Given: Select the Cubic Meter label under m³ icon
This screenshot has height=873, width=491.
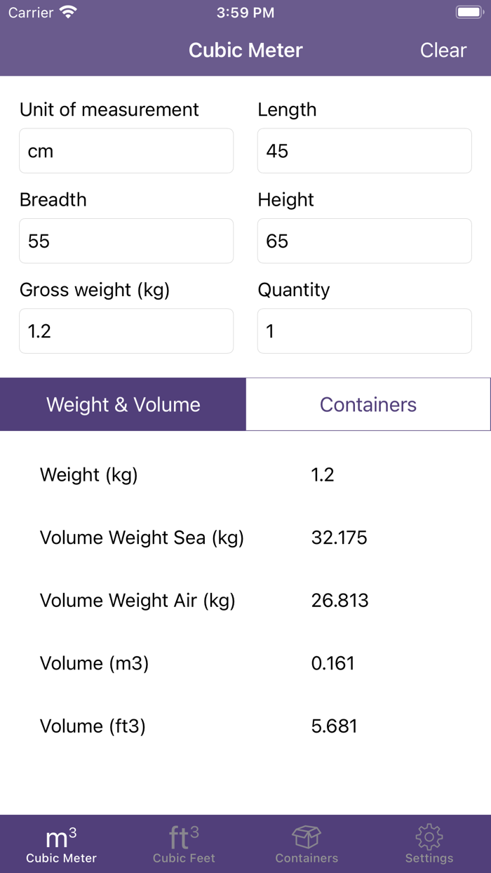Looking at the screenshot, I should click(x=61, y=858).
